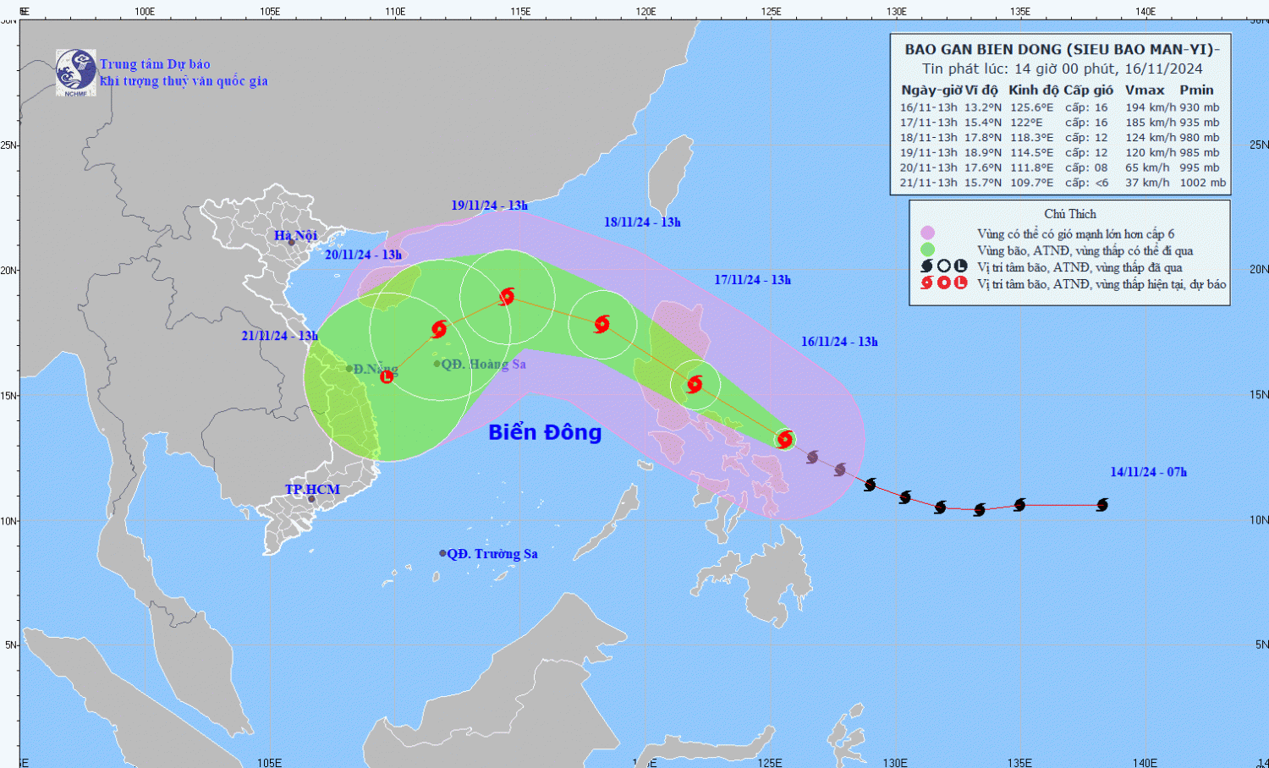Click the TP.HCM city marker dot
This screenshot has width=1269, height=768.
311,499
